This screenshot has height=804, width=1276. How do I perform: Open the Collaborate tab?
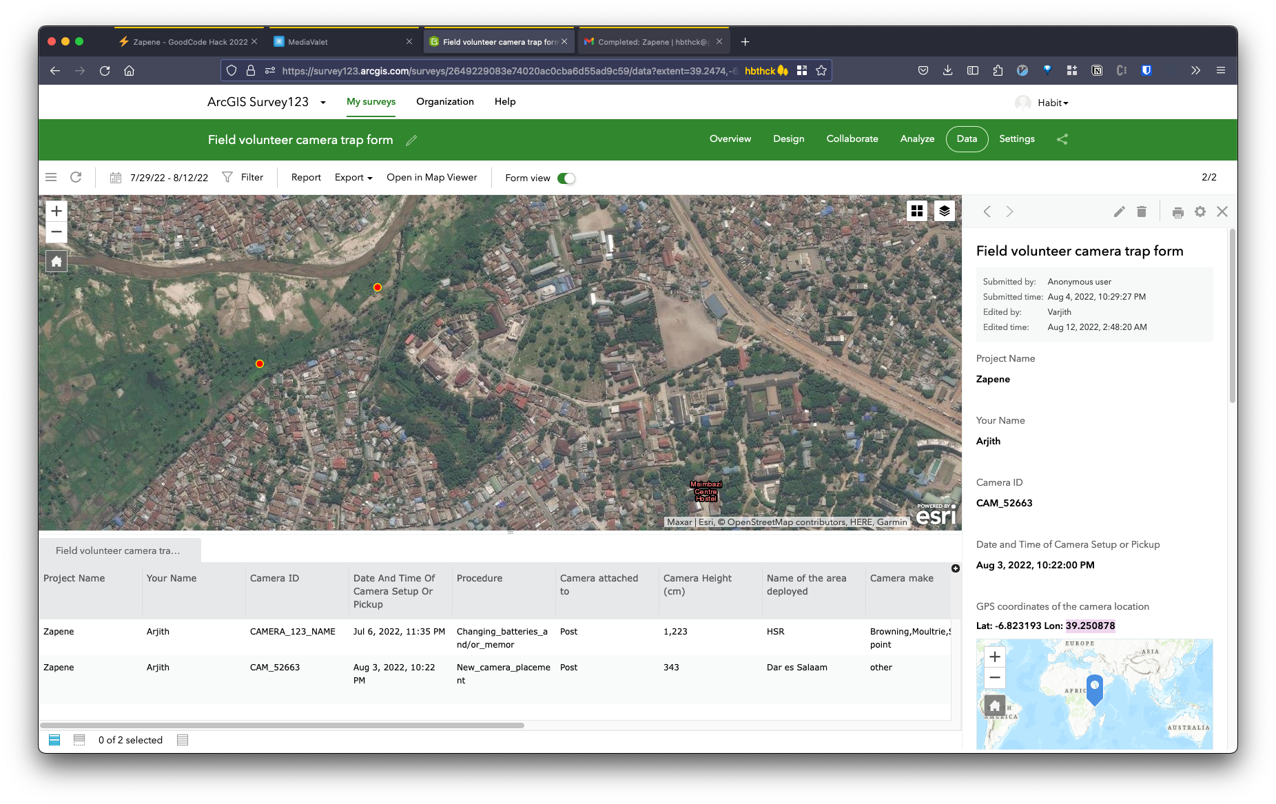pos(852,138)
